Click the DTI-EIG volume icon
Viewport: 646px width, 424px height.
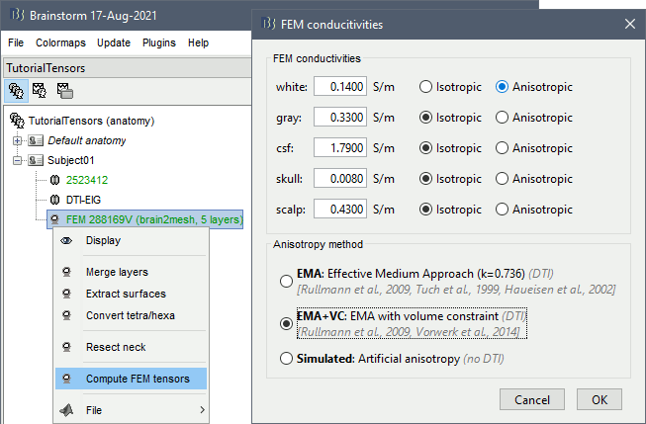pos(54,200)
